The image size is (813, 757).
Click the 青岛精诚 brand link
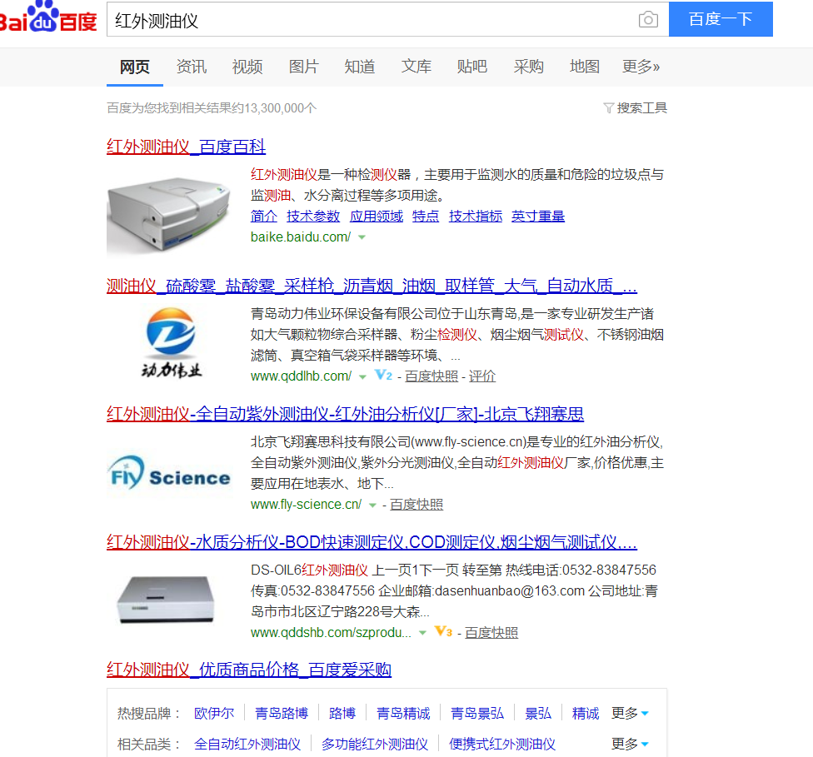tap(403, 714)
